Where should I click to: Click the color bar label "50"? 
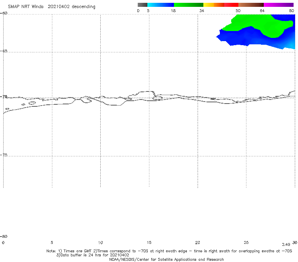click(x=238, y=10)
